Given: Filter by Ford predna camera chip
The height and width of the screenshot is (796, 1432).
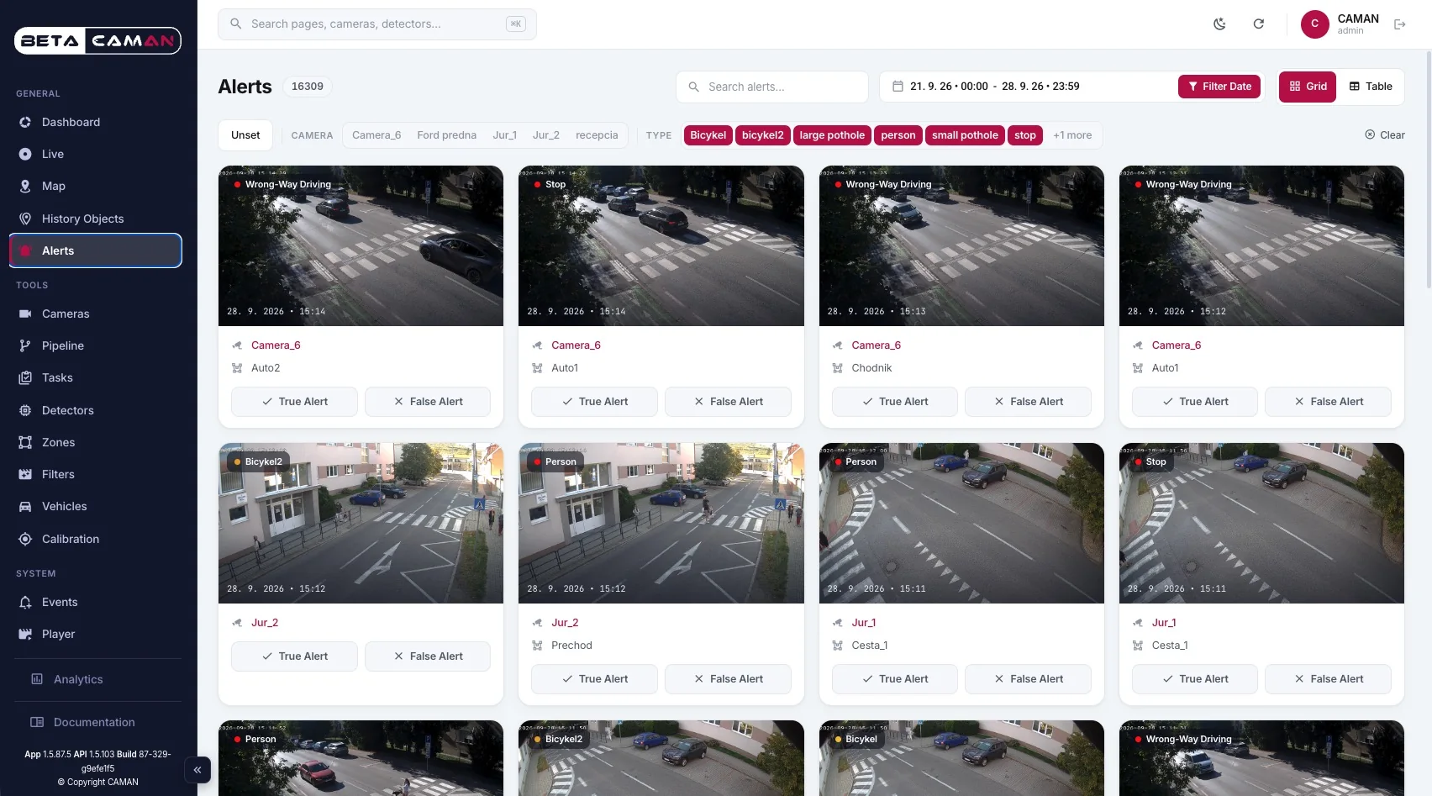Looking at the screenshot, I should pos(446,135).
